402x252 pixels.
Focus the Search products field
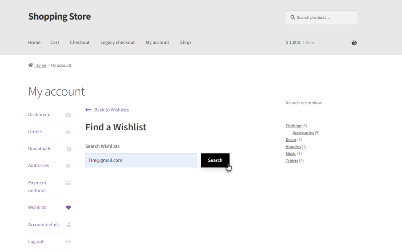coord(321,17)
